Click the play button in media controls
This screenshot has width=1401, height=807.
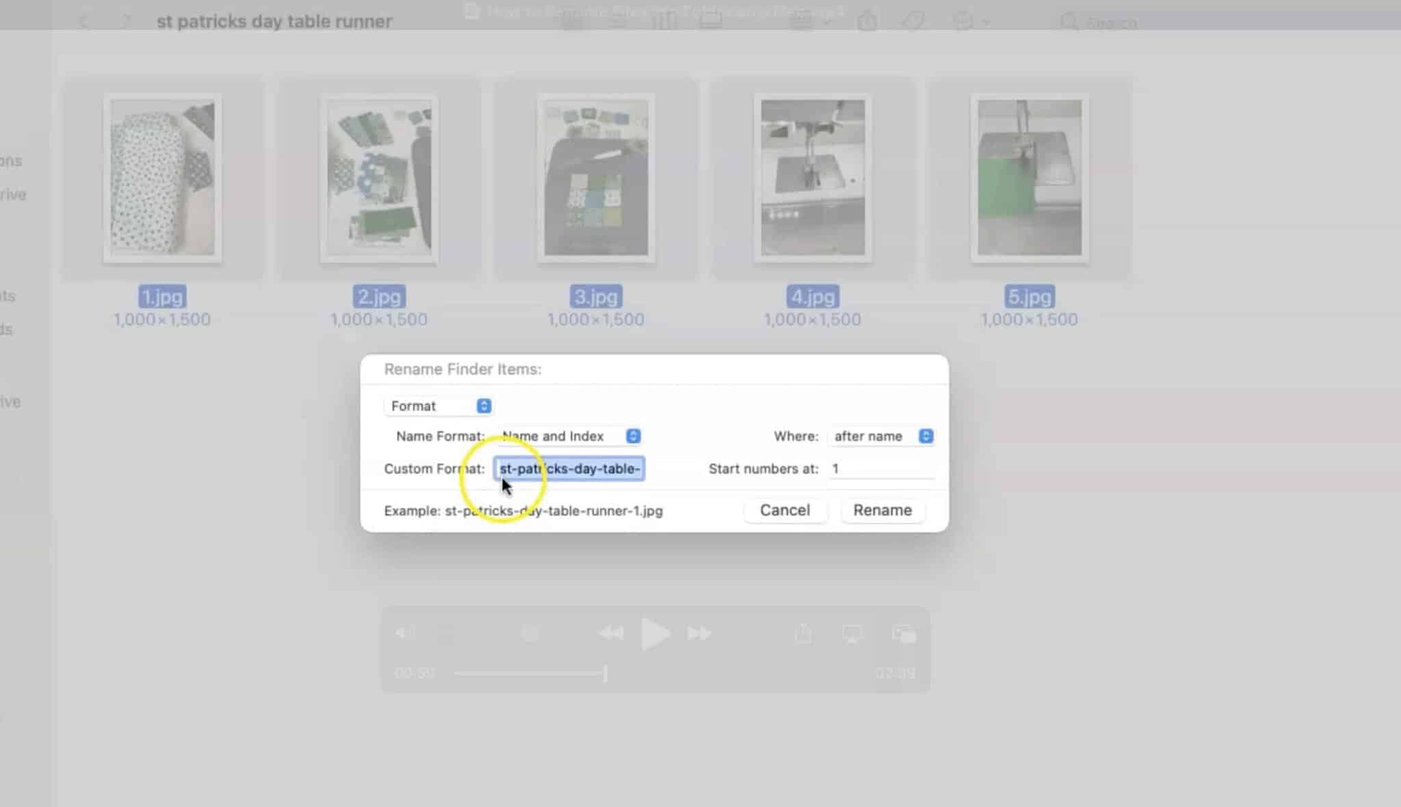(x=654, y=634)
